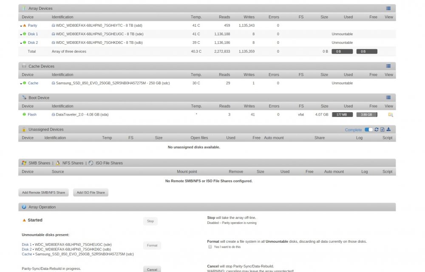Click Array Total temperature 40.3 C
The image size is (425, 272).
(196, 51)
